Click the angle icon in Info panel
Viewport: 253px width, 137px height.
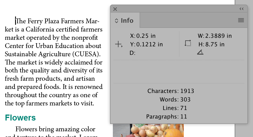tap(200, 52)
